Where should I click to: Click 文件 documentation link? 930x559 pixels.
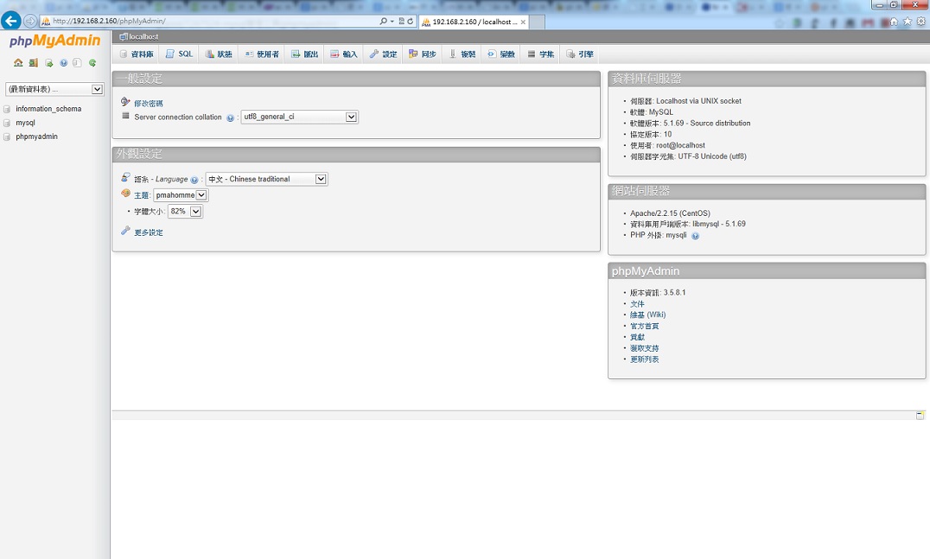(637, 304)
